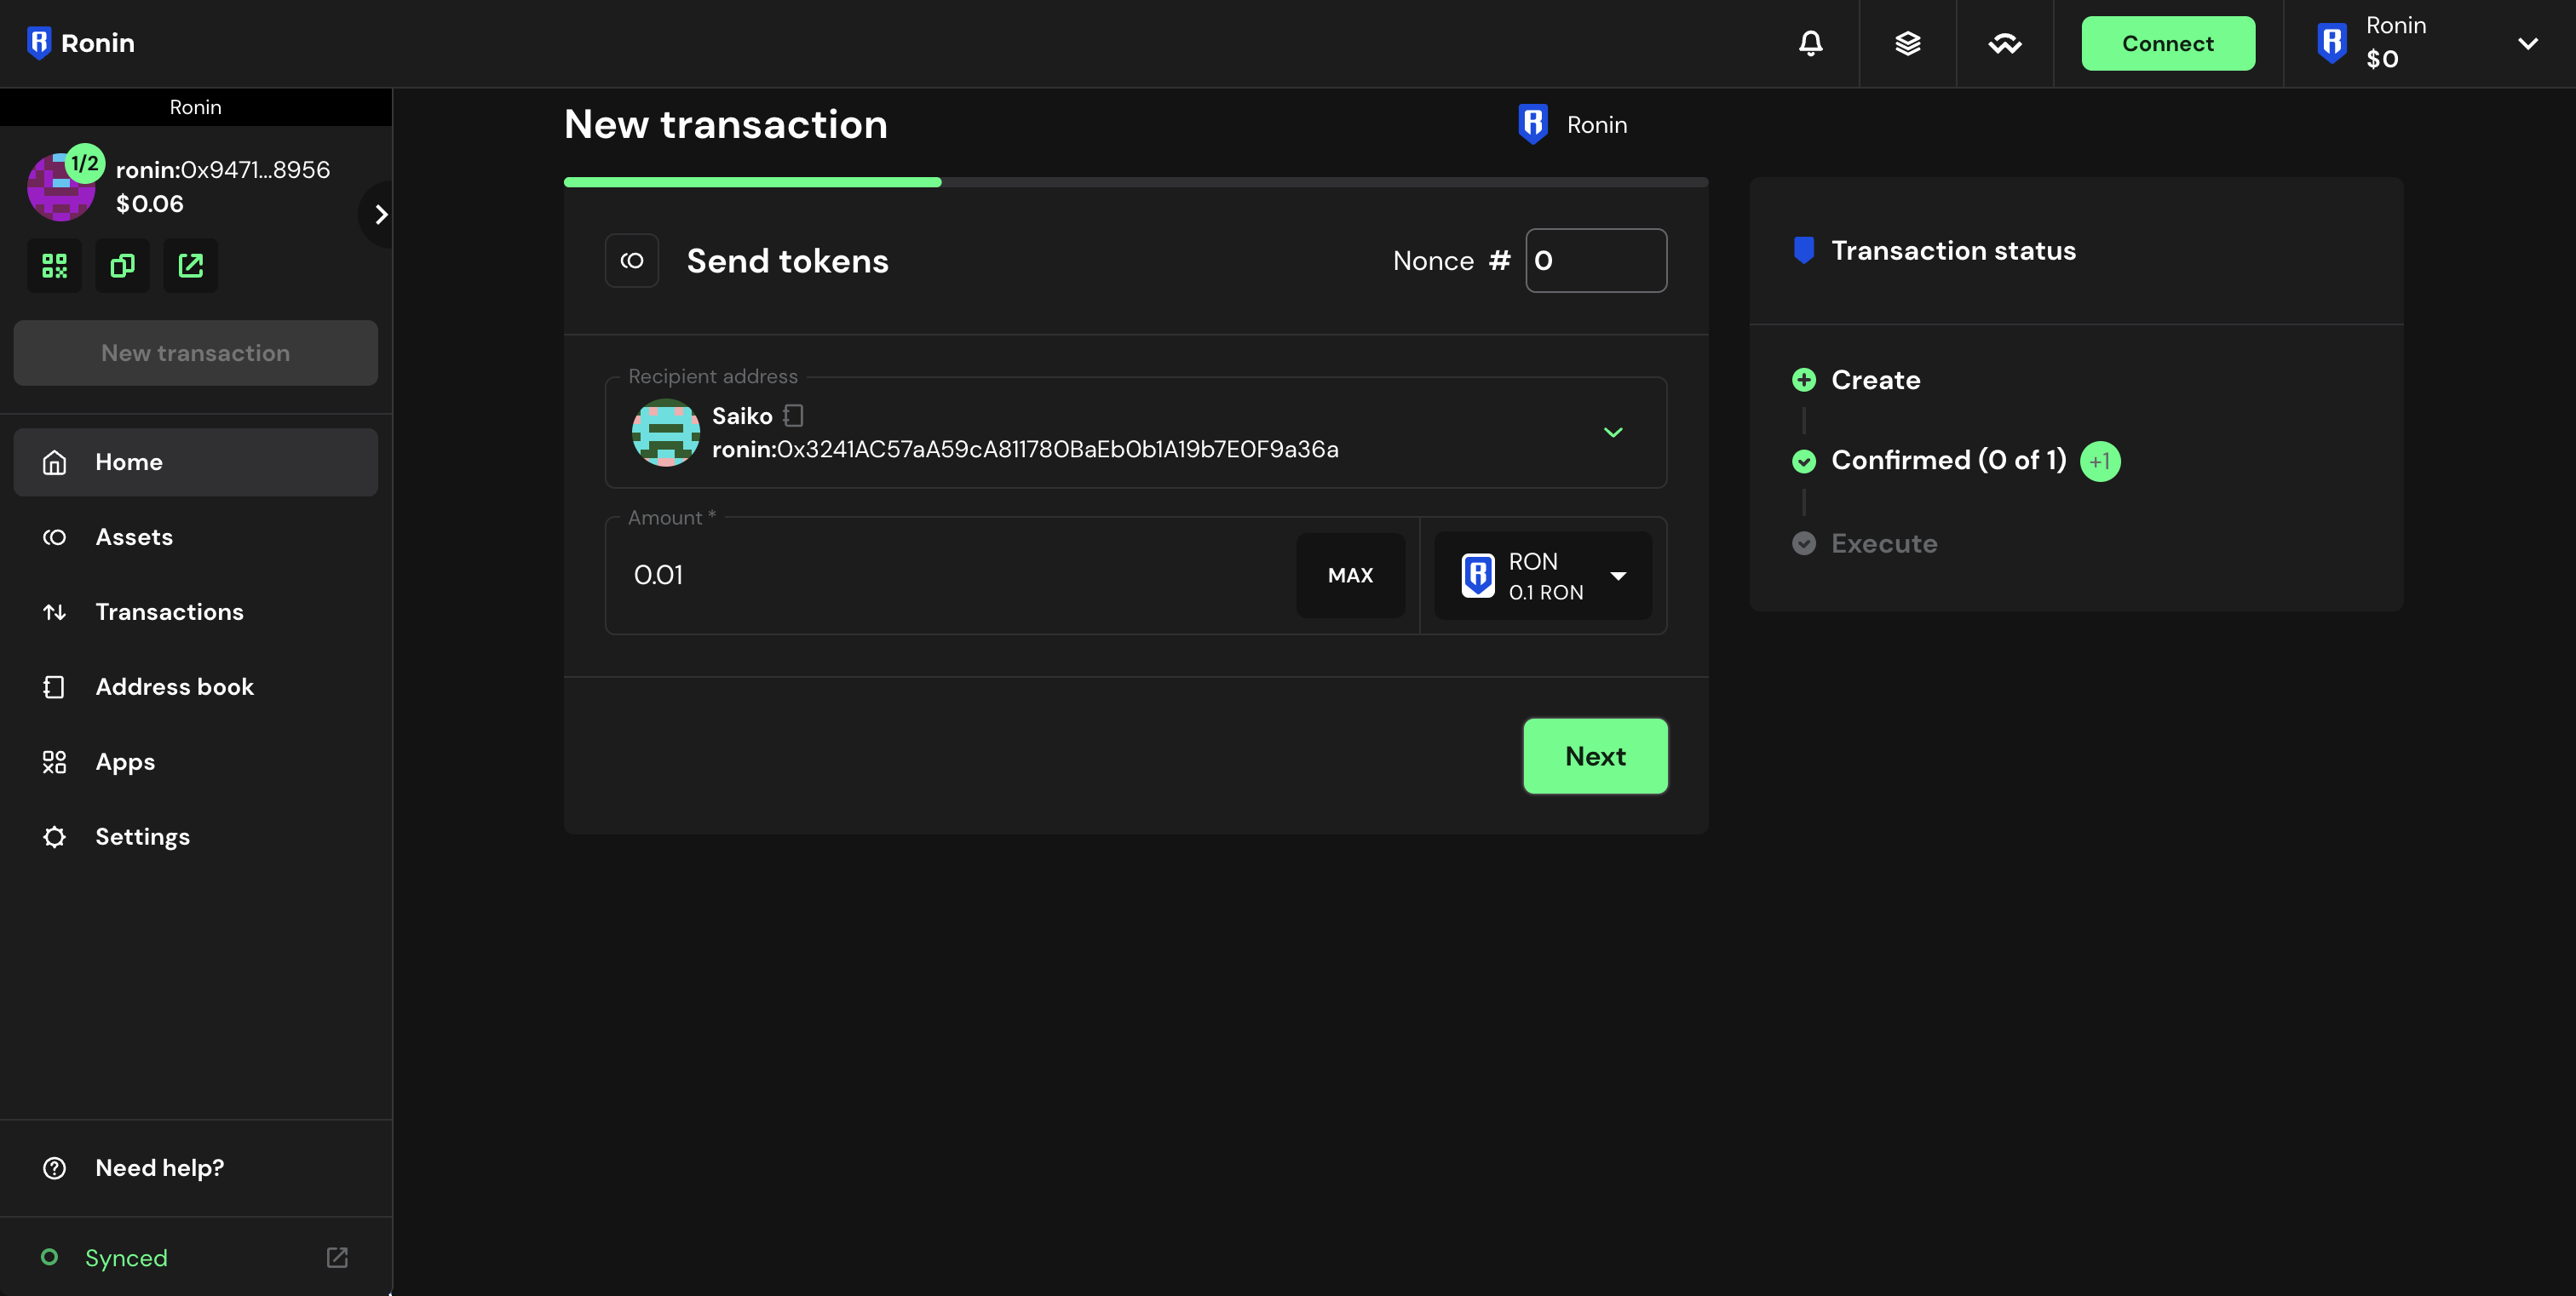Click the 'New transaction' page heading

pos(726,124)
